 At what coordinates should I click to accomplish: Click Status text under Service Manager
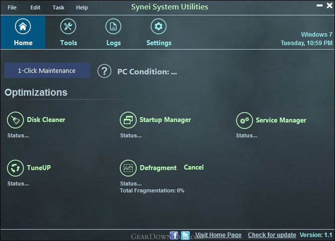[247, 135]
